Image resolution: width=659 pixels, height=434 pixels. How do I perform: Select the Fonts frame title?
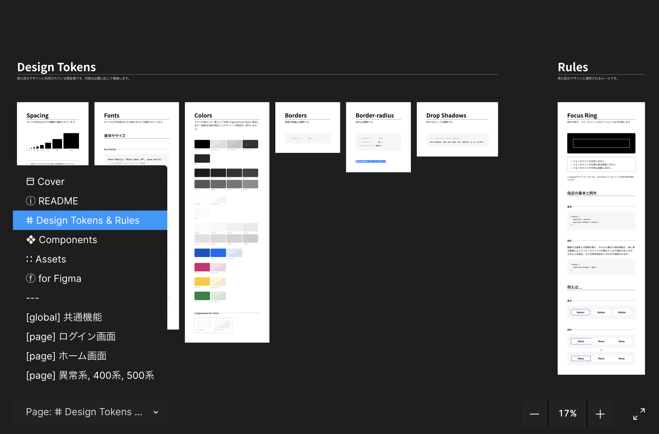point(112,115)
